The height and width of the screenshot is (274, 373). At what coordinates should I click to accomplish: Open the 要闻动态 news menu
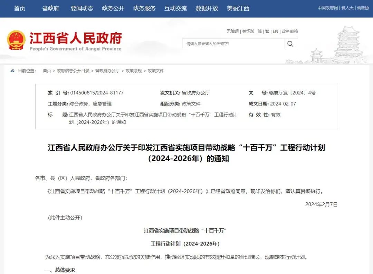pos(82,8)
